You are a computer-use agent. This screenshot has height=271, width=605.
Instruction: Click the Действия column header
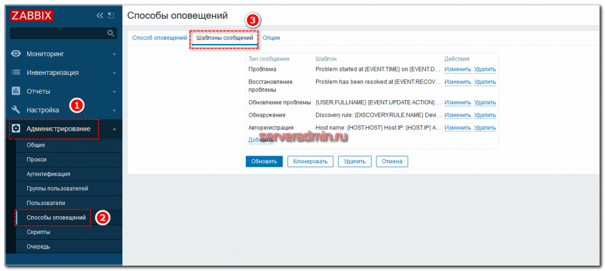click(457, 59)
